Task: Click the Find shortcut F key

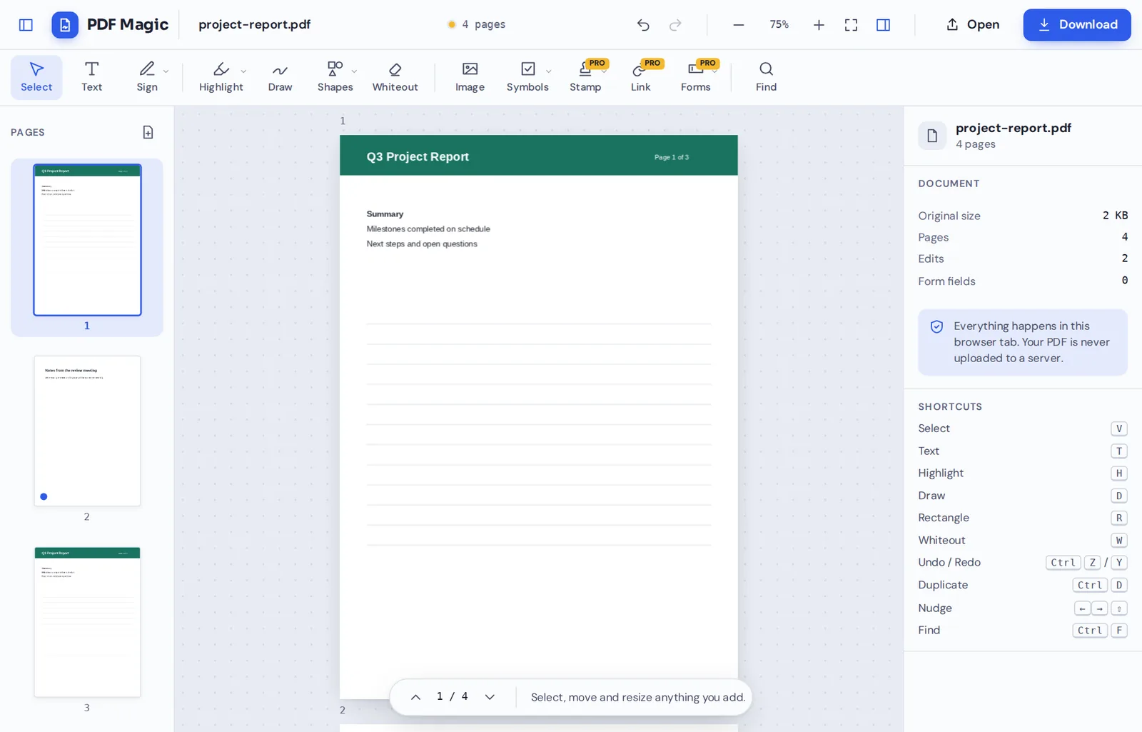Action: [1118, 631]
